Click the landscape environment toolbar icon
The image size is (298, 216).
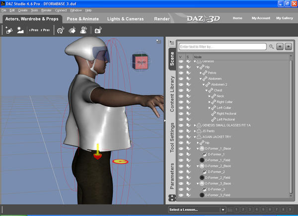coord(20,30)
